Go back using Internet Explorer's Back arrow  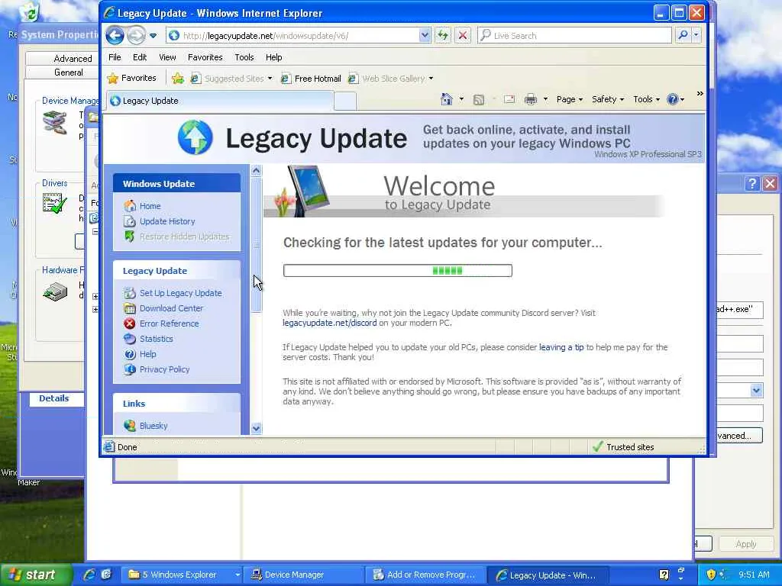pyautogui.click(x=115, y=35)
